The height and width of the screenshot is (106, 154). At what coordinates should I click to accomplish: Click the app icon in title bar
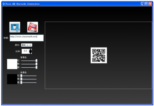4,4
